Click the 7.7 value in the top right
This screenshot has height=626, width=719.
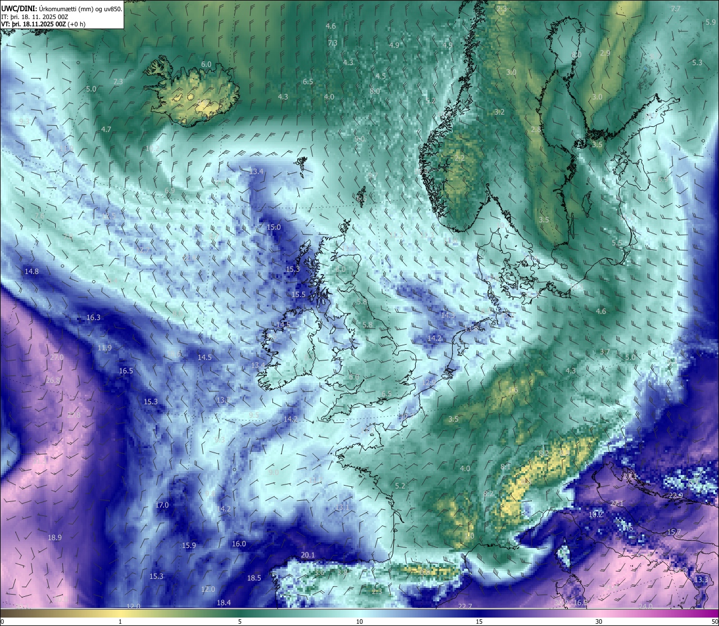pos(676,8)
